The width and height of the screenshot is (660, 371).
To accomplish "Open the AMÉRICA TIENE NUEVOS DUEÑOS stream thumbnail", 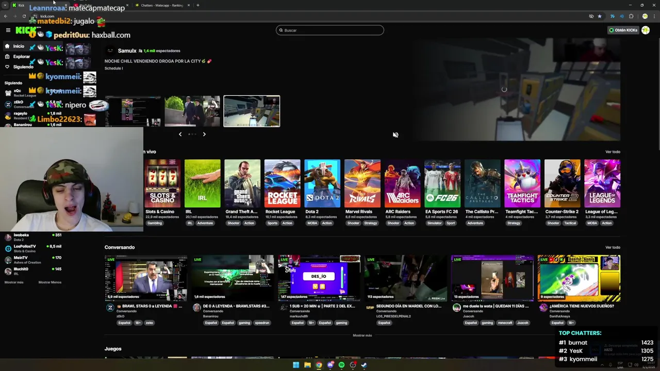I will 579,278.
